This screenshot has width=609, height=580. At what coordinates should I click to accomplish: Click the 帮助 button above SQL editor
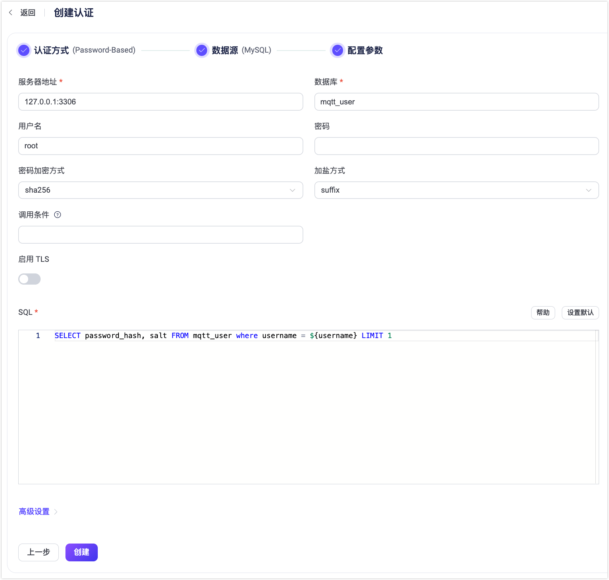click(x=543, y=313)
